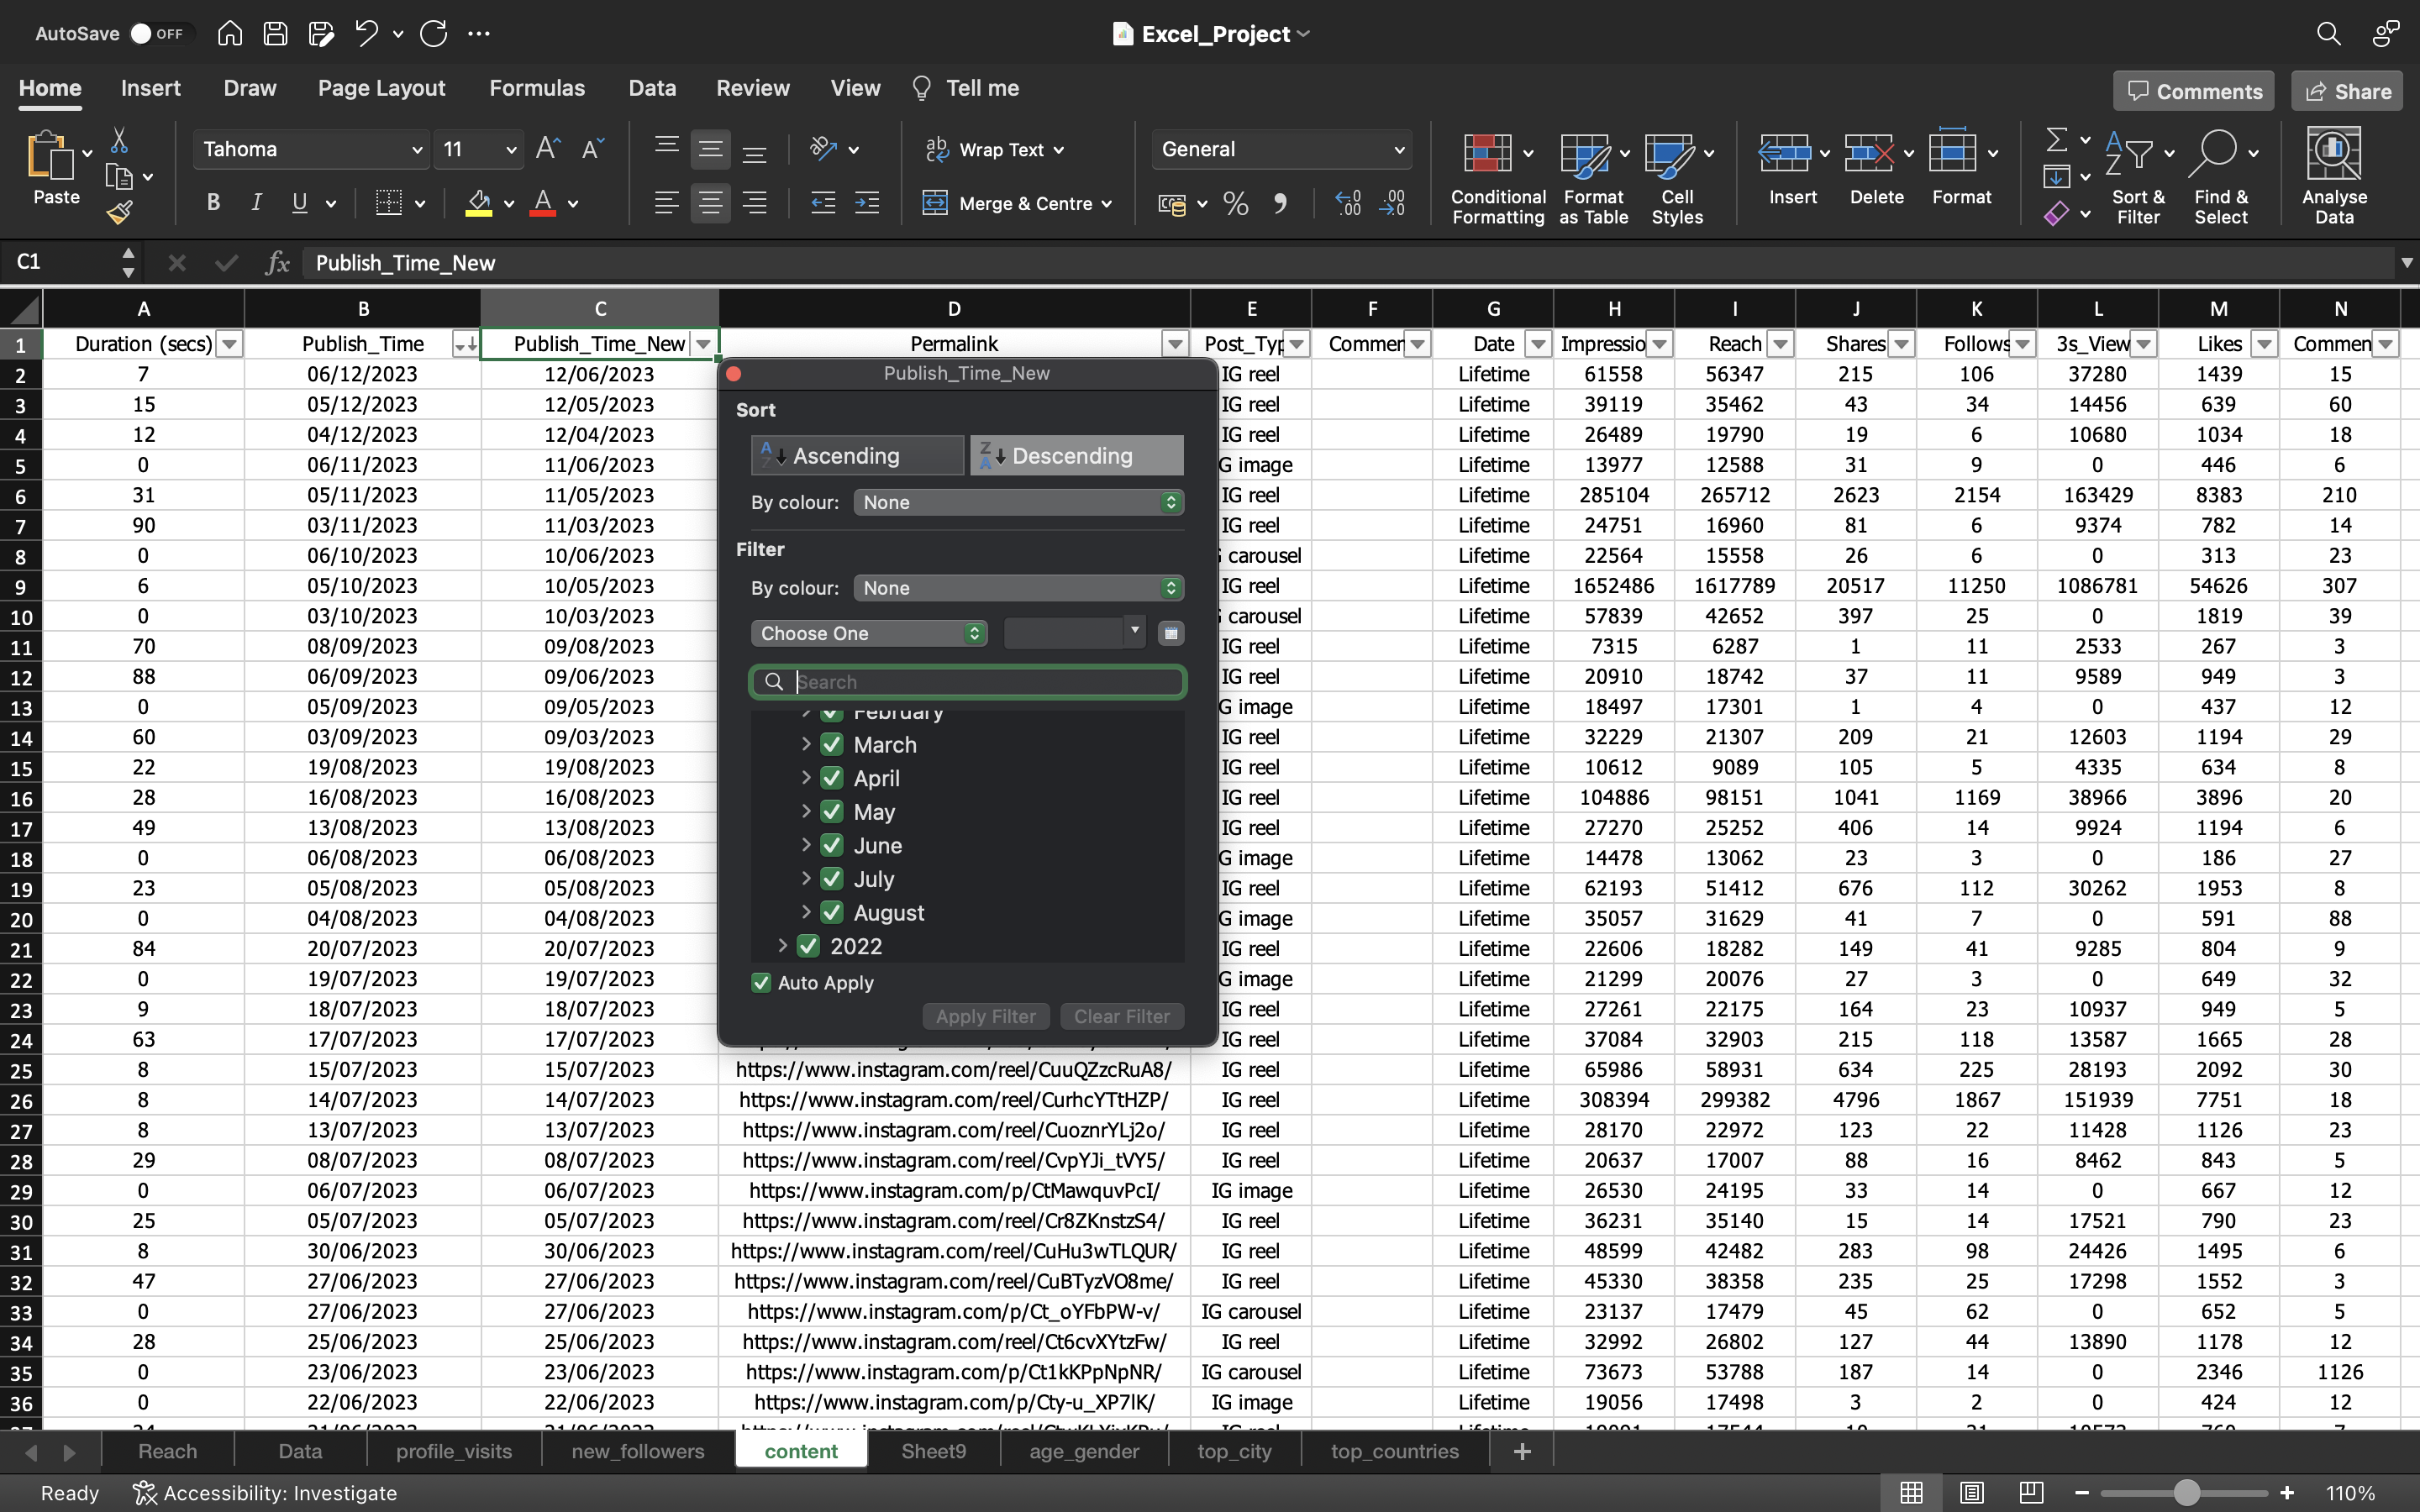Open Sort By colour dropdown

1018,502
